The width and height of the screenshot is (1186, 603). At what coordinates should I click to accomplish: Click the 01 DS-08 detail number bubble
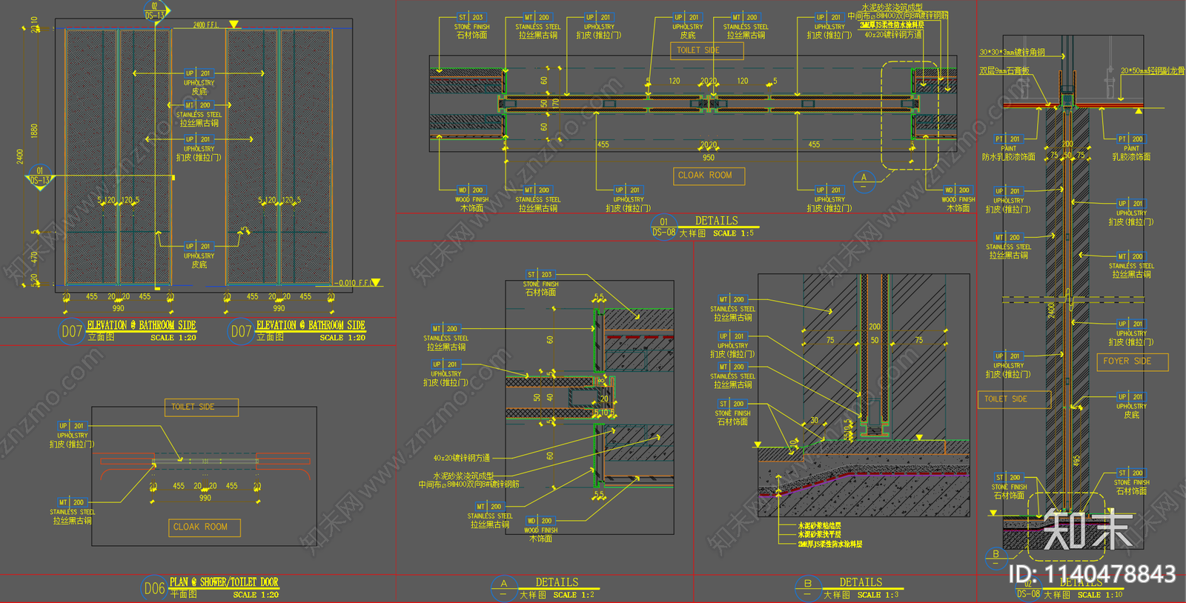click(663, 227)
